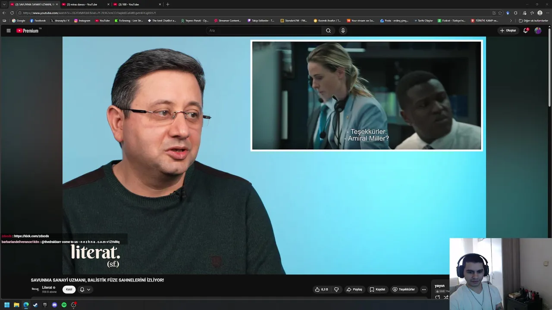This screenshot has height=310, width=552.
Task: Open the browser profile avatar
Action: coord(540,13)
